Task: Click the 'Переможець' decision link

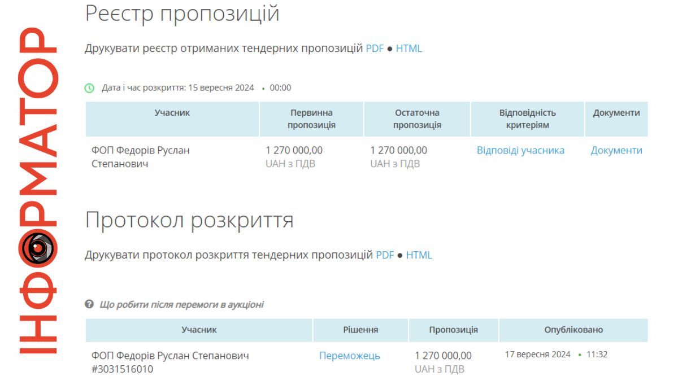Action: click(350, 356)
